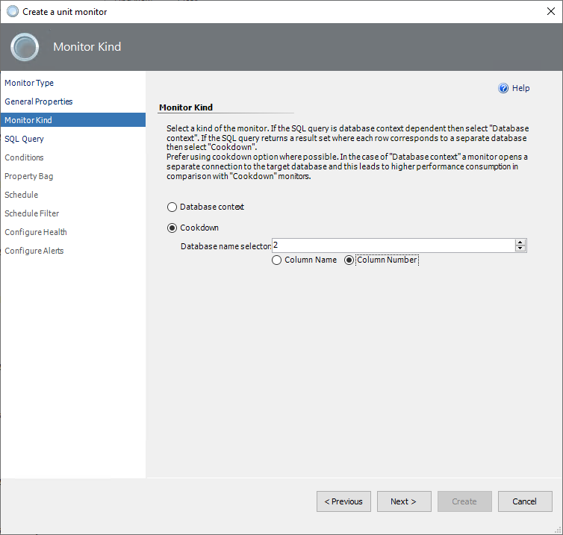Open the Configure Health step
The width and height of the screenshot is (563, 535).
click(x=36, y=232)
